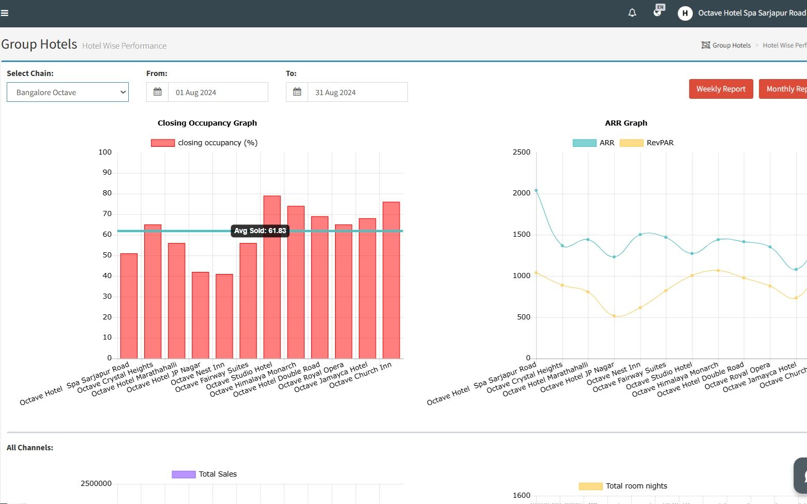The width and height of the screenshot is (807, 504).
Task: Click the From date calendar icon
Action: click(158, 92)
